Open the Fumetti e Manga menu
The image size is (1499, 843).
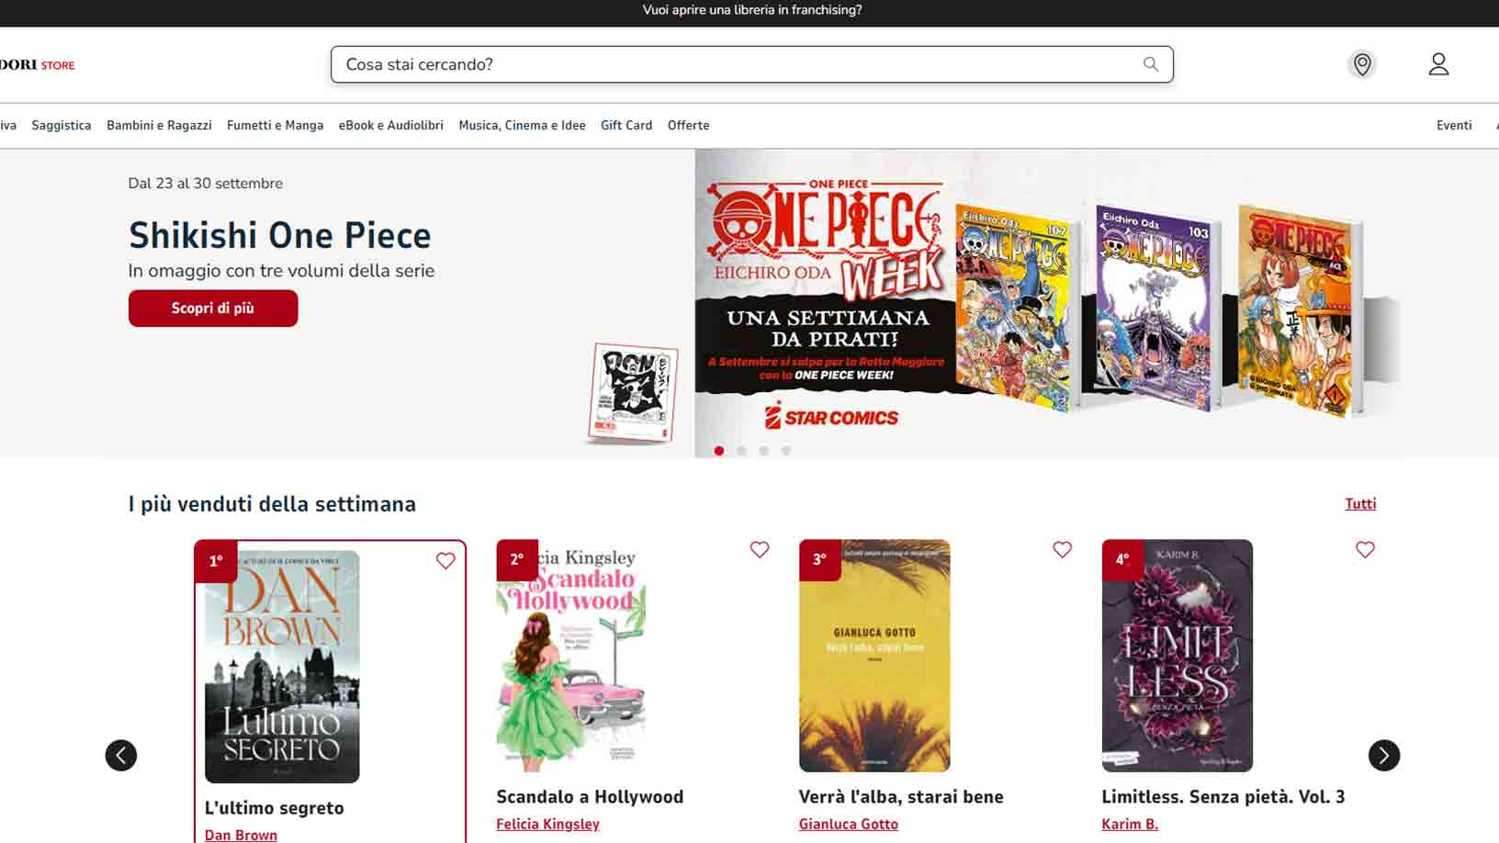pyautogui.click(x=275, y=125)
